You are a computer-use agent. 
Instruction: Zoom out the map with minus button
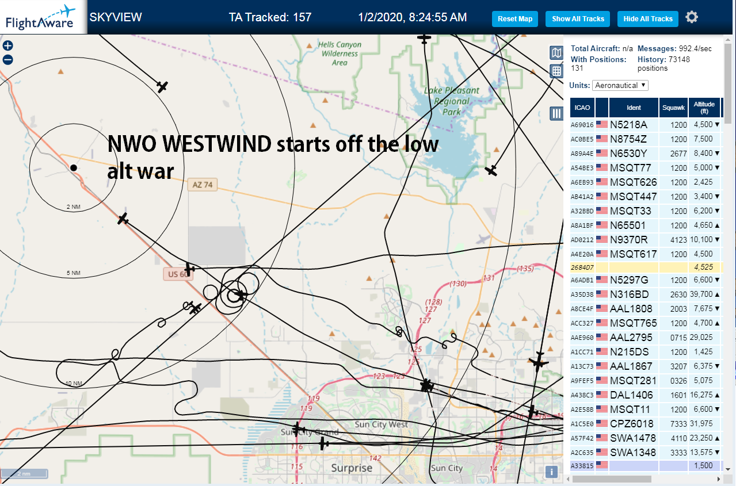point(8,59)
